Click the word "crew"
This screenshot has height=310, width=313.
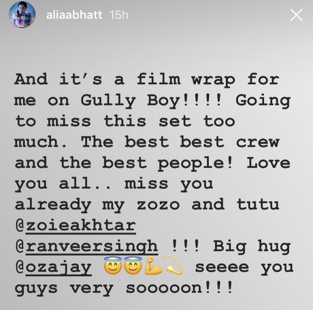(258, 142)
